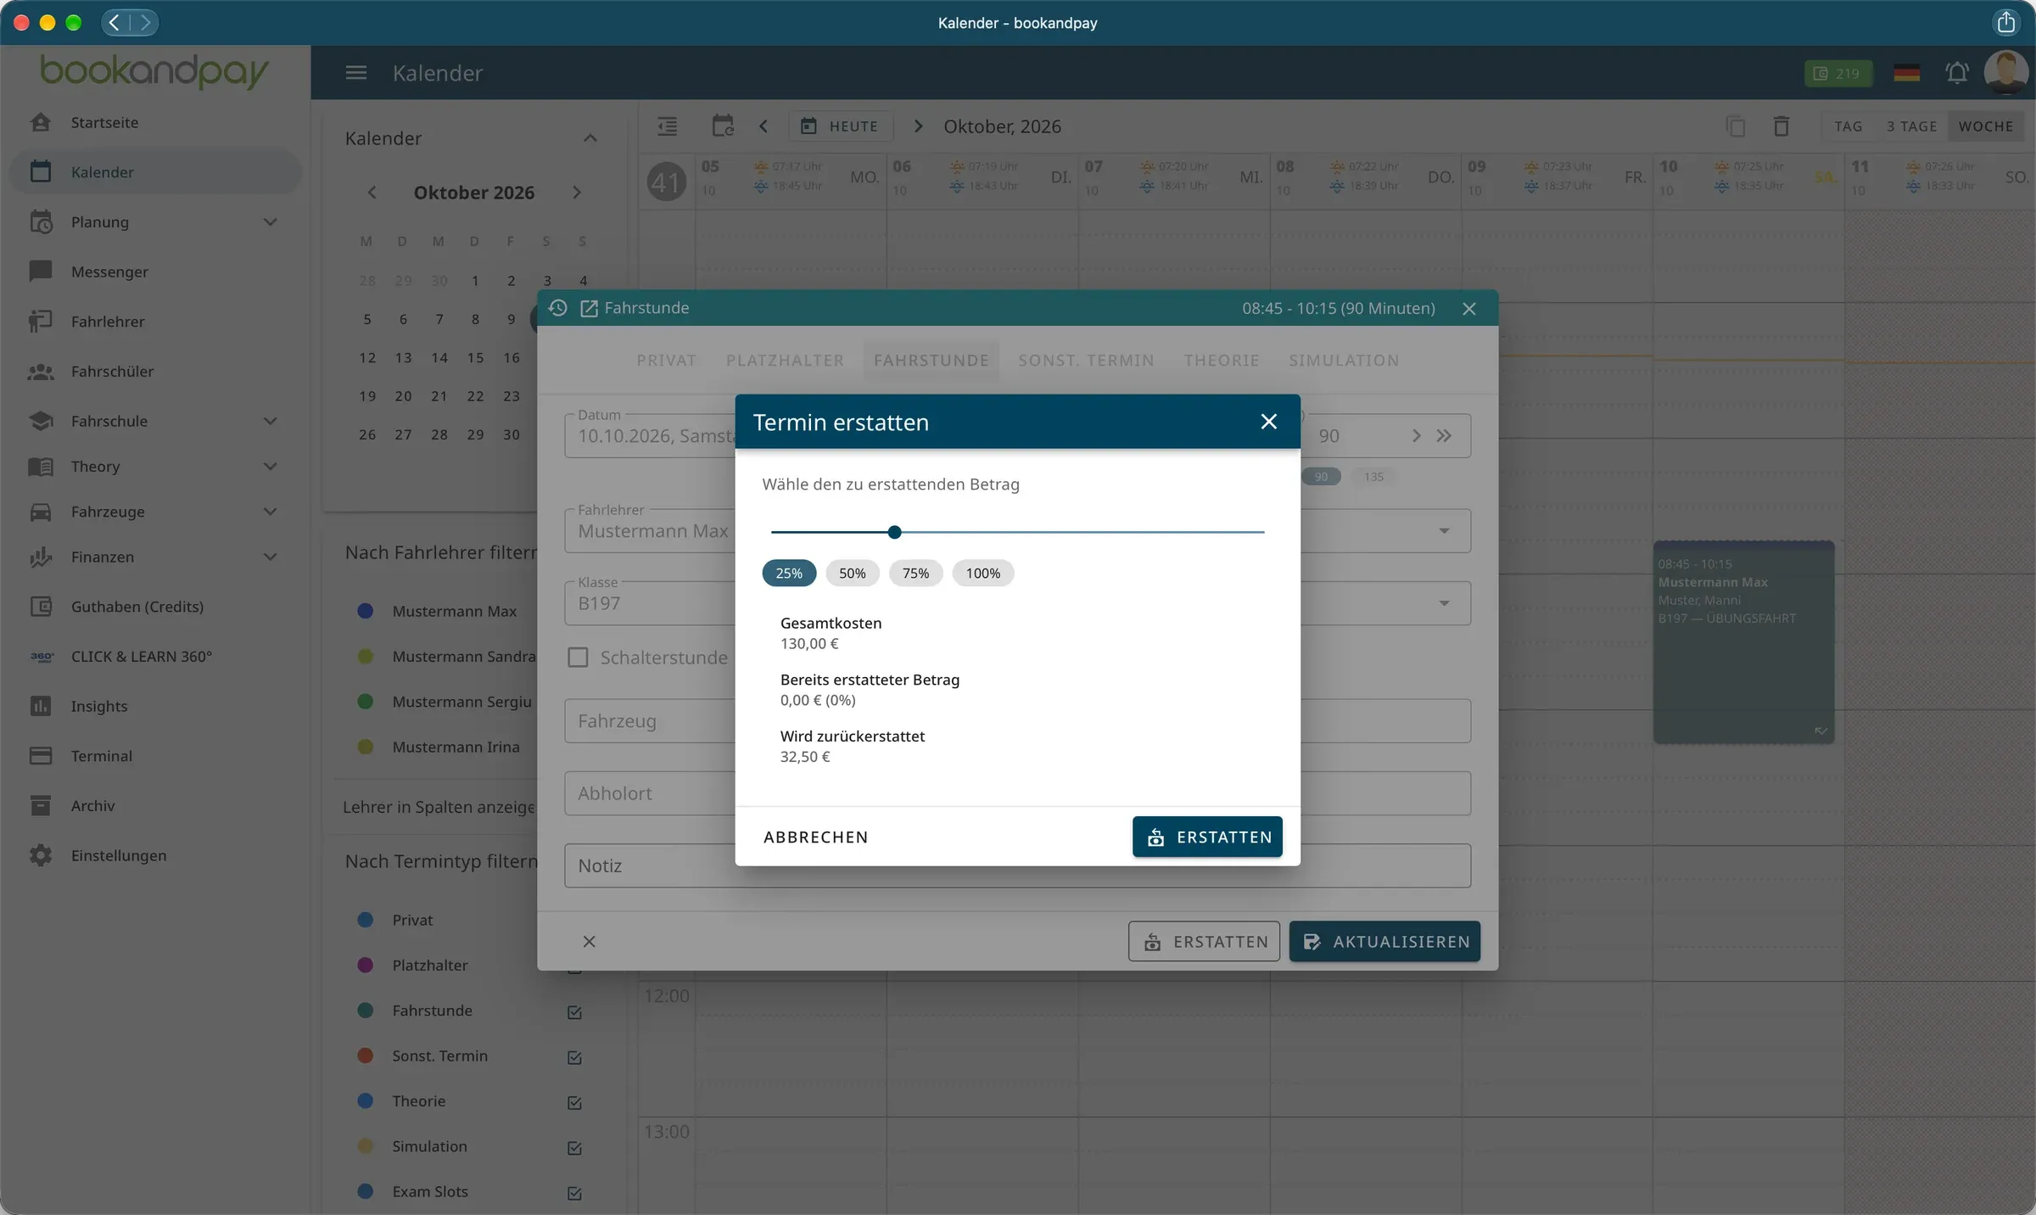The image size is (2036, 1215).
Task: Switch to the WOCHE view tab
Action: pyautogui.click(x=1986, y=126)
